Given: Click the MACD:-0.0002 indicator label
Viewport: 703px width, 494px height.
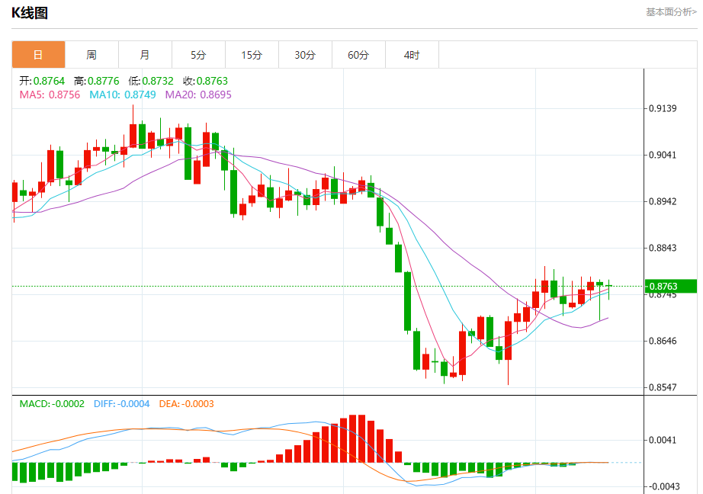Looking at the screenshot, I should [52, 404].
